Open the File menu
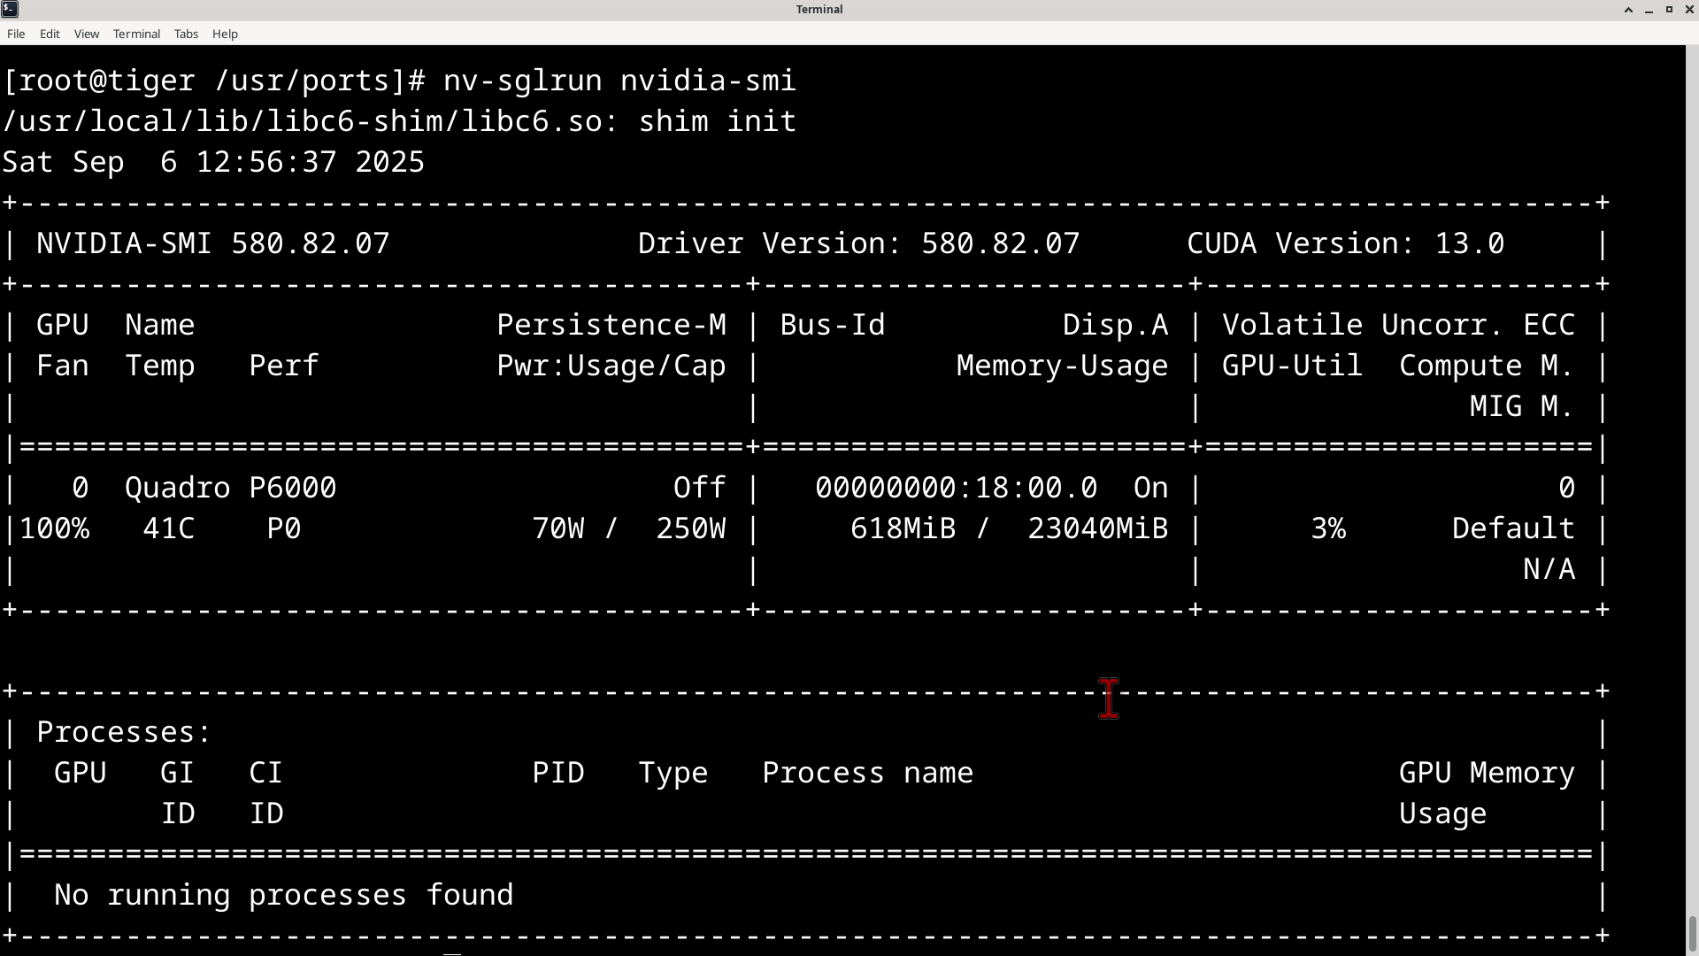 click(16, 34)
